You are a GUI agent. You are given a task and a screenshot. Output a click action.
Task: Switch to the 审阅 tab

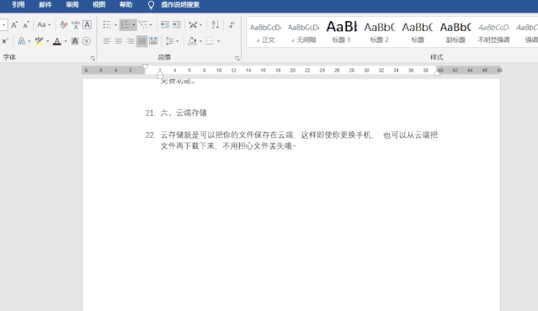[x=72, y=5]
